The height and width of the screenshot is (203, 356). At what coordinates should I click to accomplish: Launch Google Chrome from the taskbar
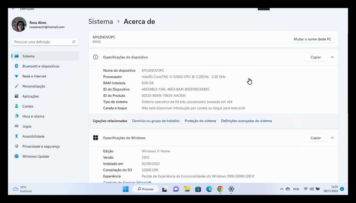point(220,189)
